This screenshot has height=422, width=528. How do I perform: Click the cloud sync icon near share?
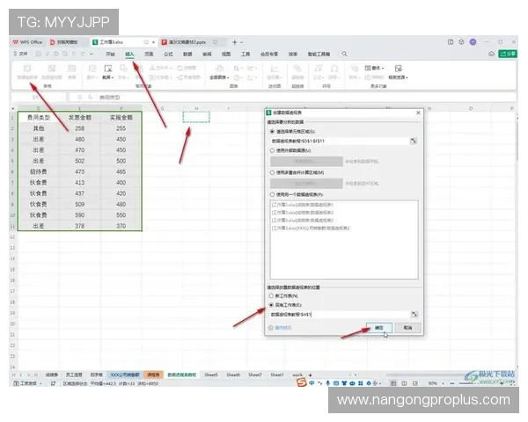tap(492, 54)
